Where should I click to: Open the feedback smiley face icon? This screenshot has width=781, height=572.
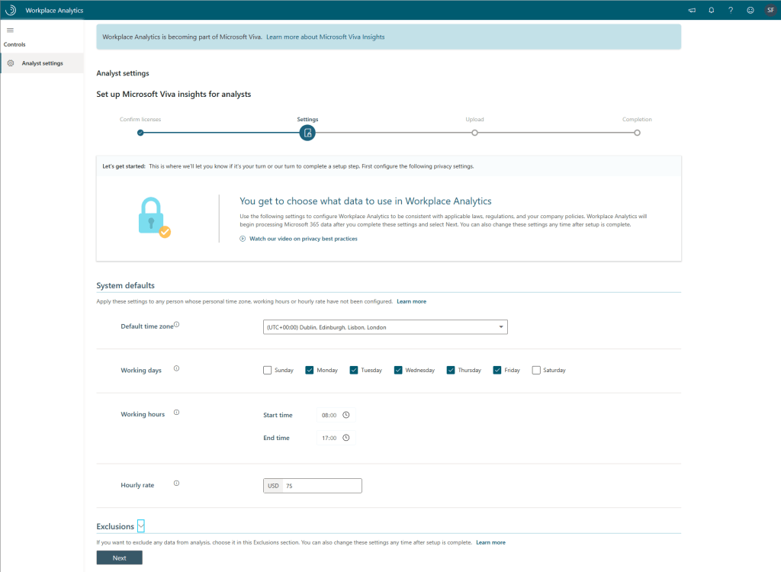pos(750,11)
